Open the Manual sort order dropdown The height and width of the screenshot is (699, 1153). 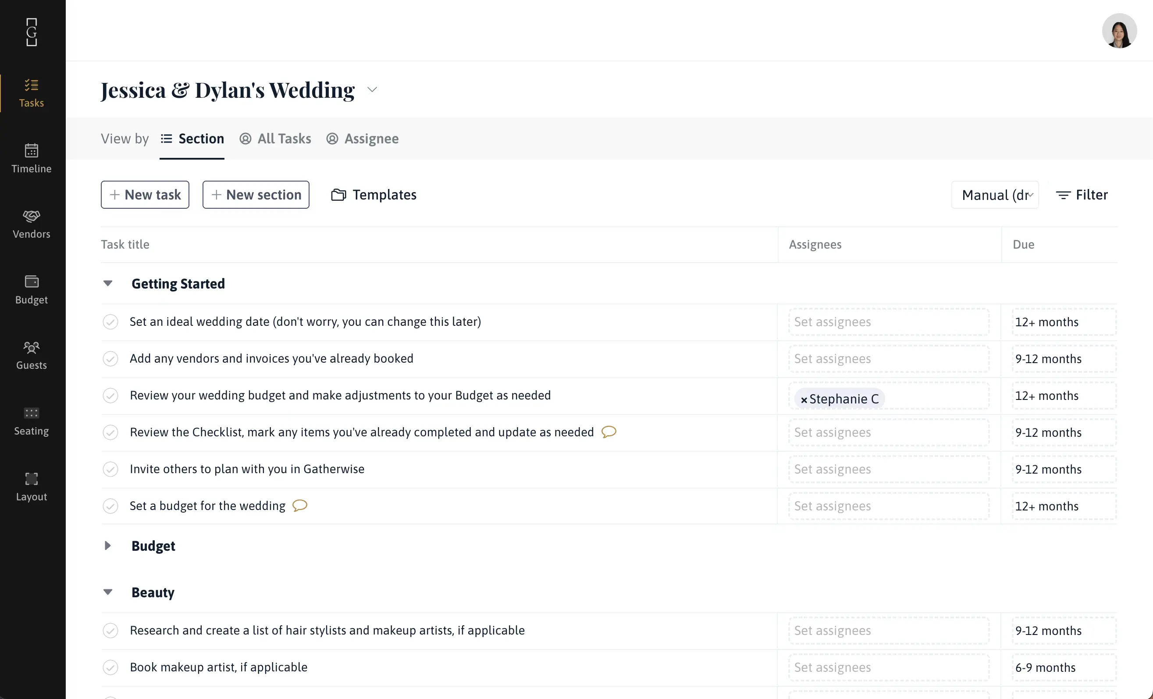tap(995, 195)
